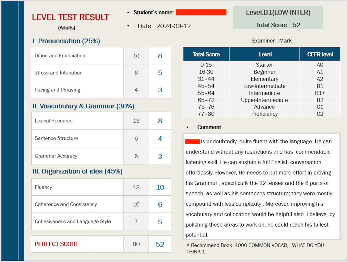
Task: Click the Stress and Intonation row label
Action: tap(58, 73)
